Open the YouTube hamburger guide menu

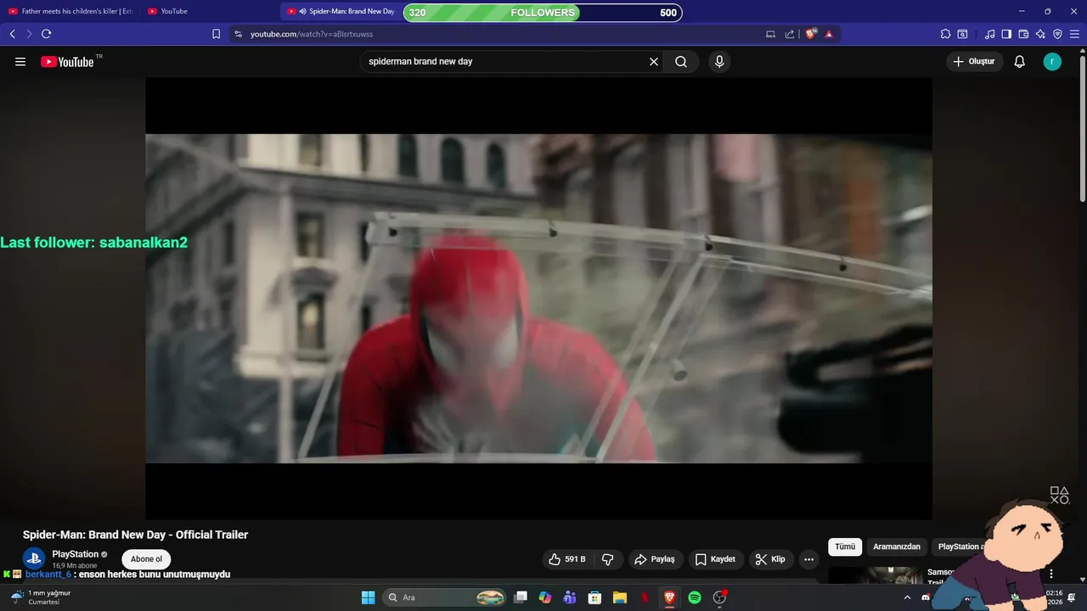pos(20,61)
